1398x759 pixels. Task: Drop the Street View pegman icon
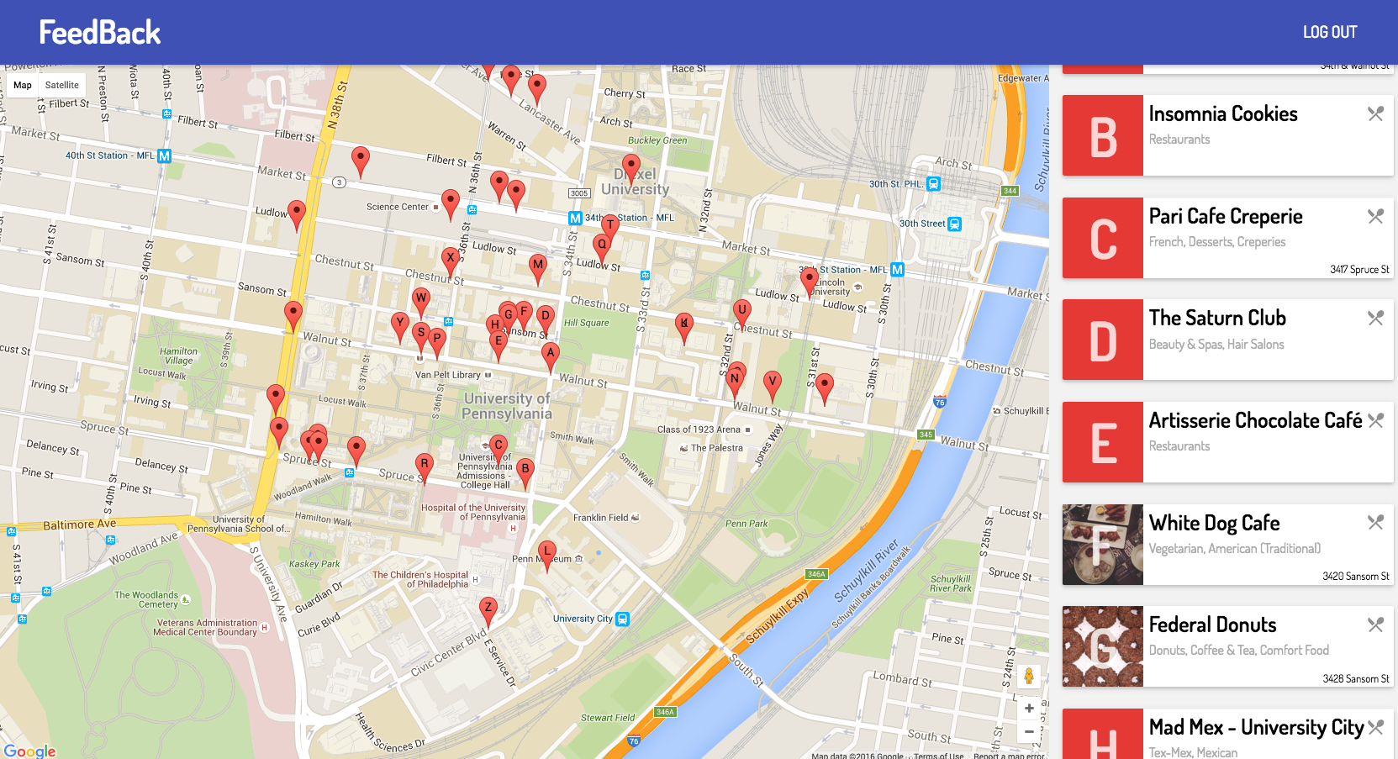(x=1028, y=675)
